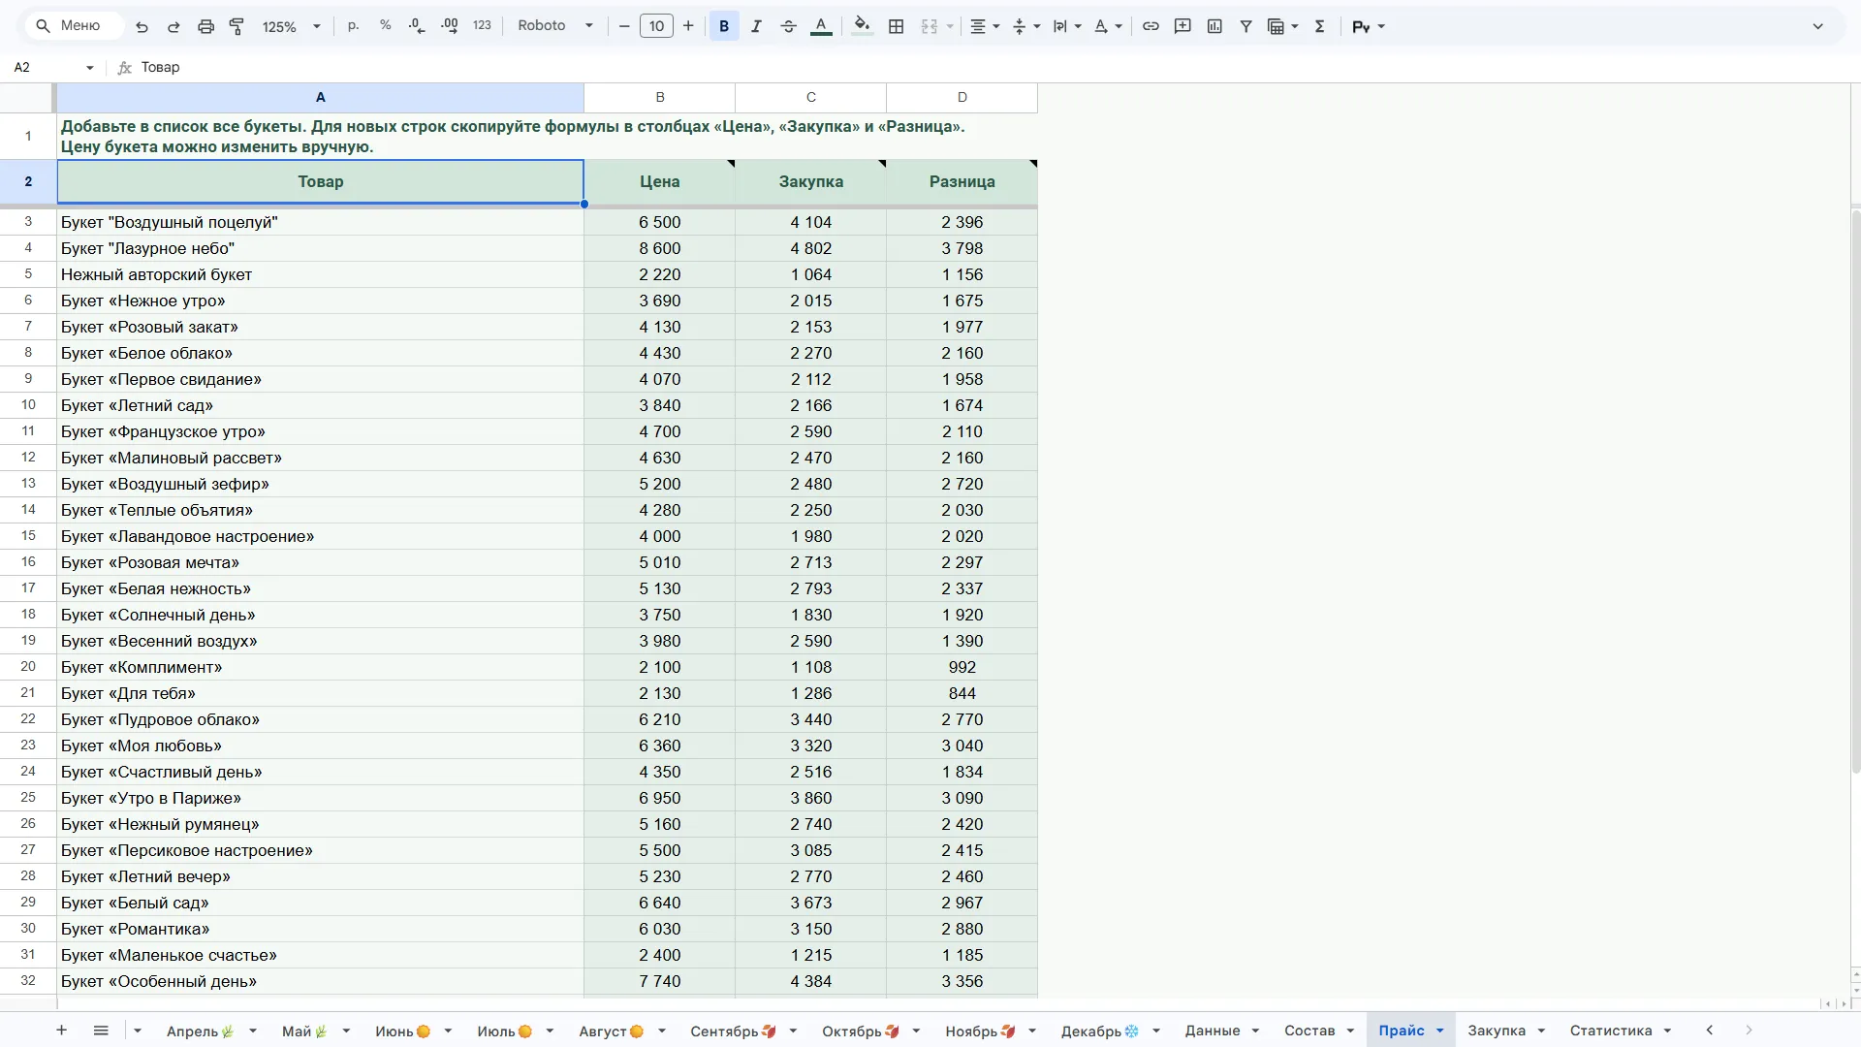Print the spreadsheet using printer icon
Screen dimensions: 1861x1047
[205, 26]
